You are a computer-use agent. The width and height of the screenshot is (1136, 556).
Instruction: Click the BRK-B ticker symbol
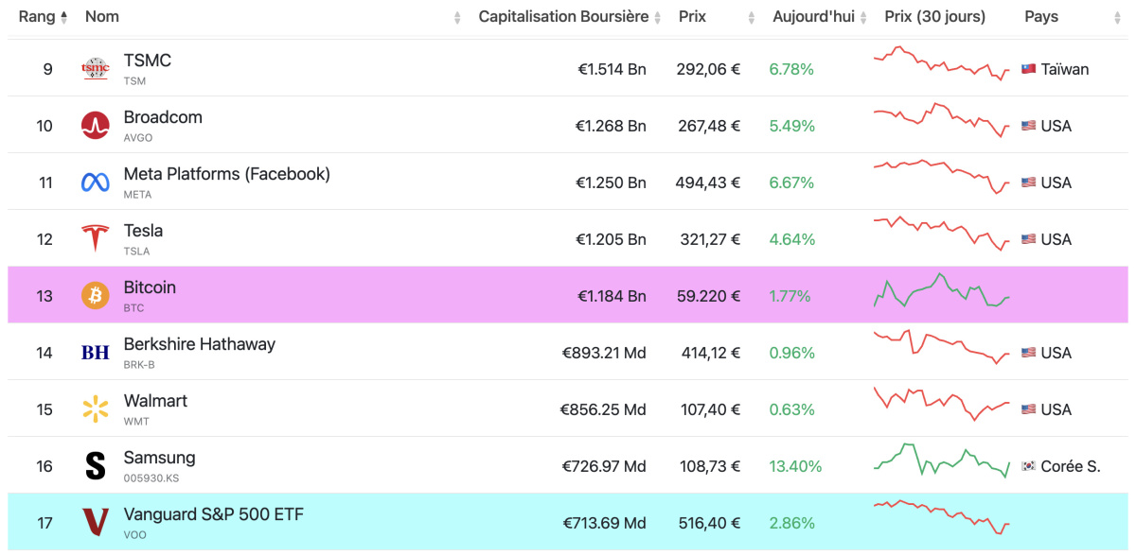click(x=139, y=365)
